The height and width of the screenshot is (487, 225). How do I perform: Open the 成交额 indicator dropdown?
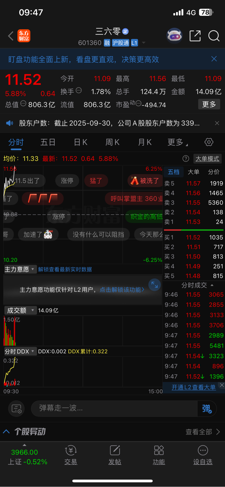(x=20, y=310)
